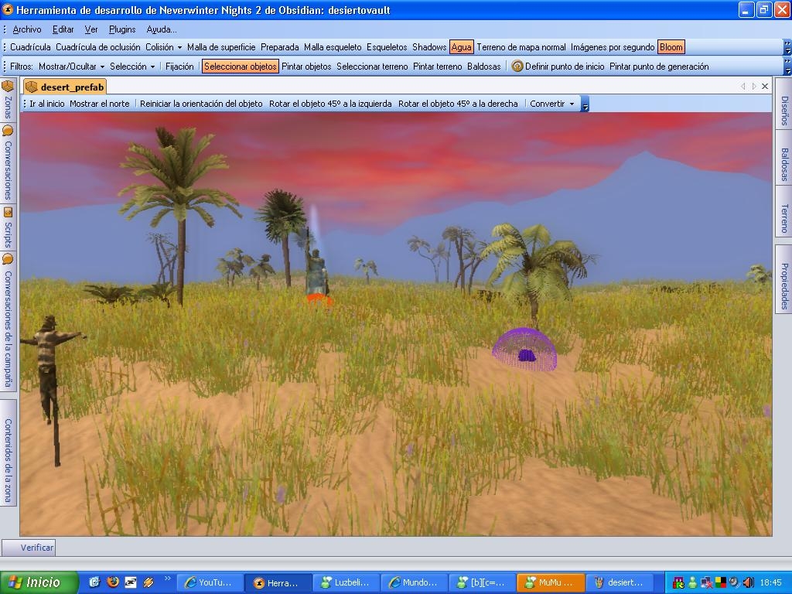Disable the Bloom effect toggle
The image size is (792, 594).
click(x=671, y=47)
